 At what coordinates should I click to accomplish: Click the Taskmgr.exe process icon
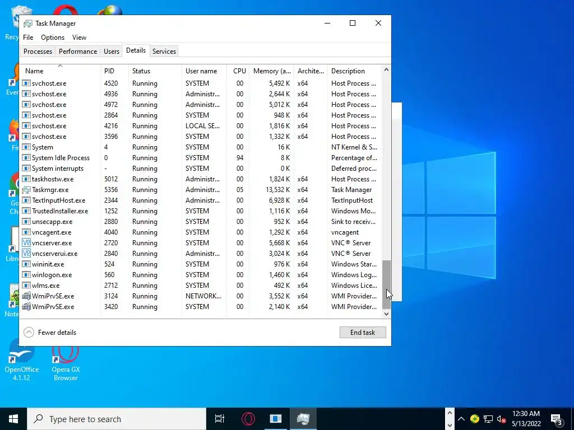[26, 190]
